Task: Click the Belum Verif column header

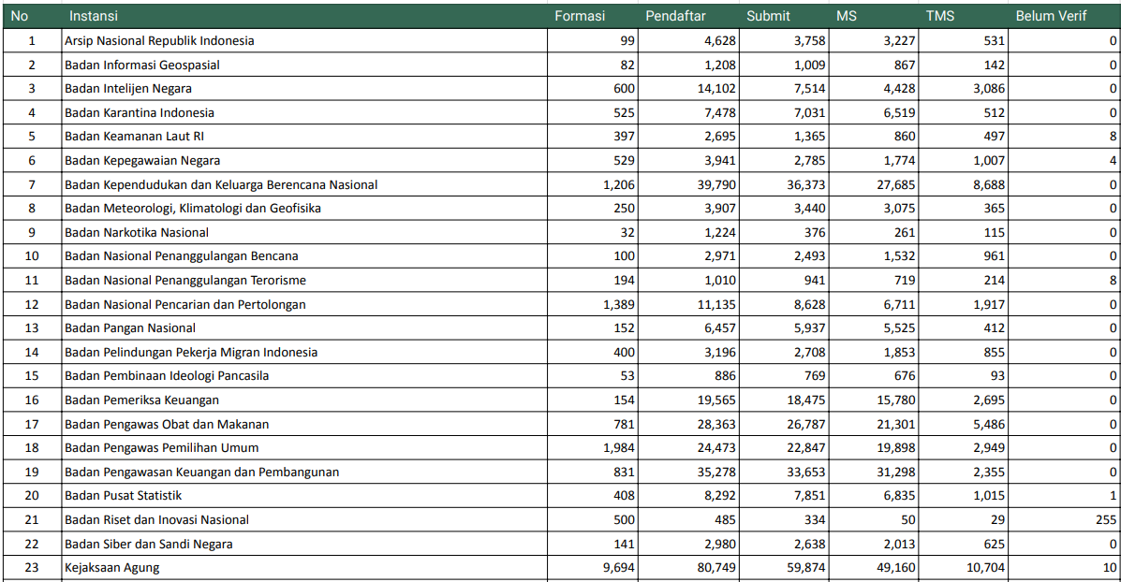Action: pyautogui.click(x=1065, y=16)
